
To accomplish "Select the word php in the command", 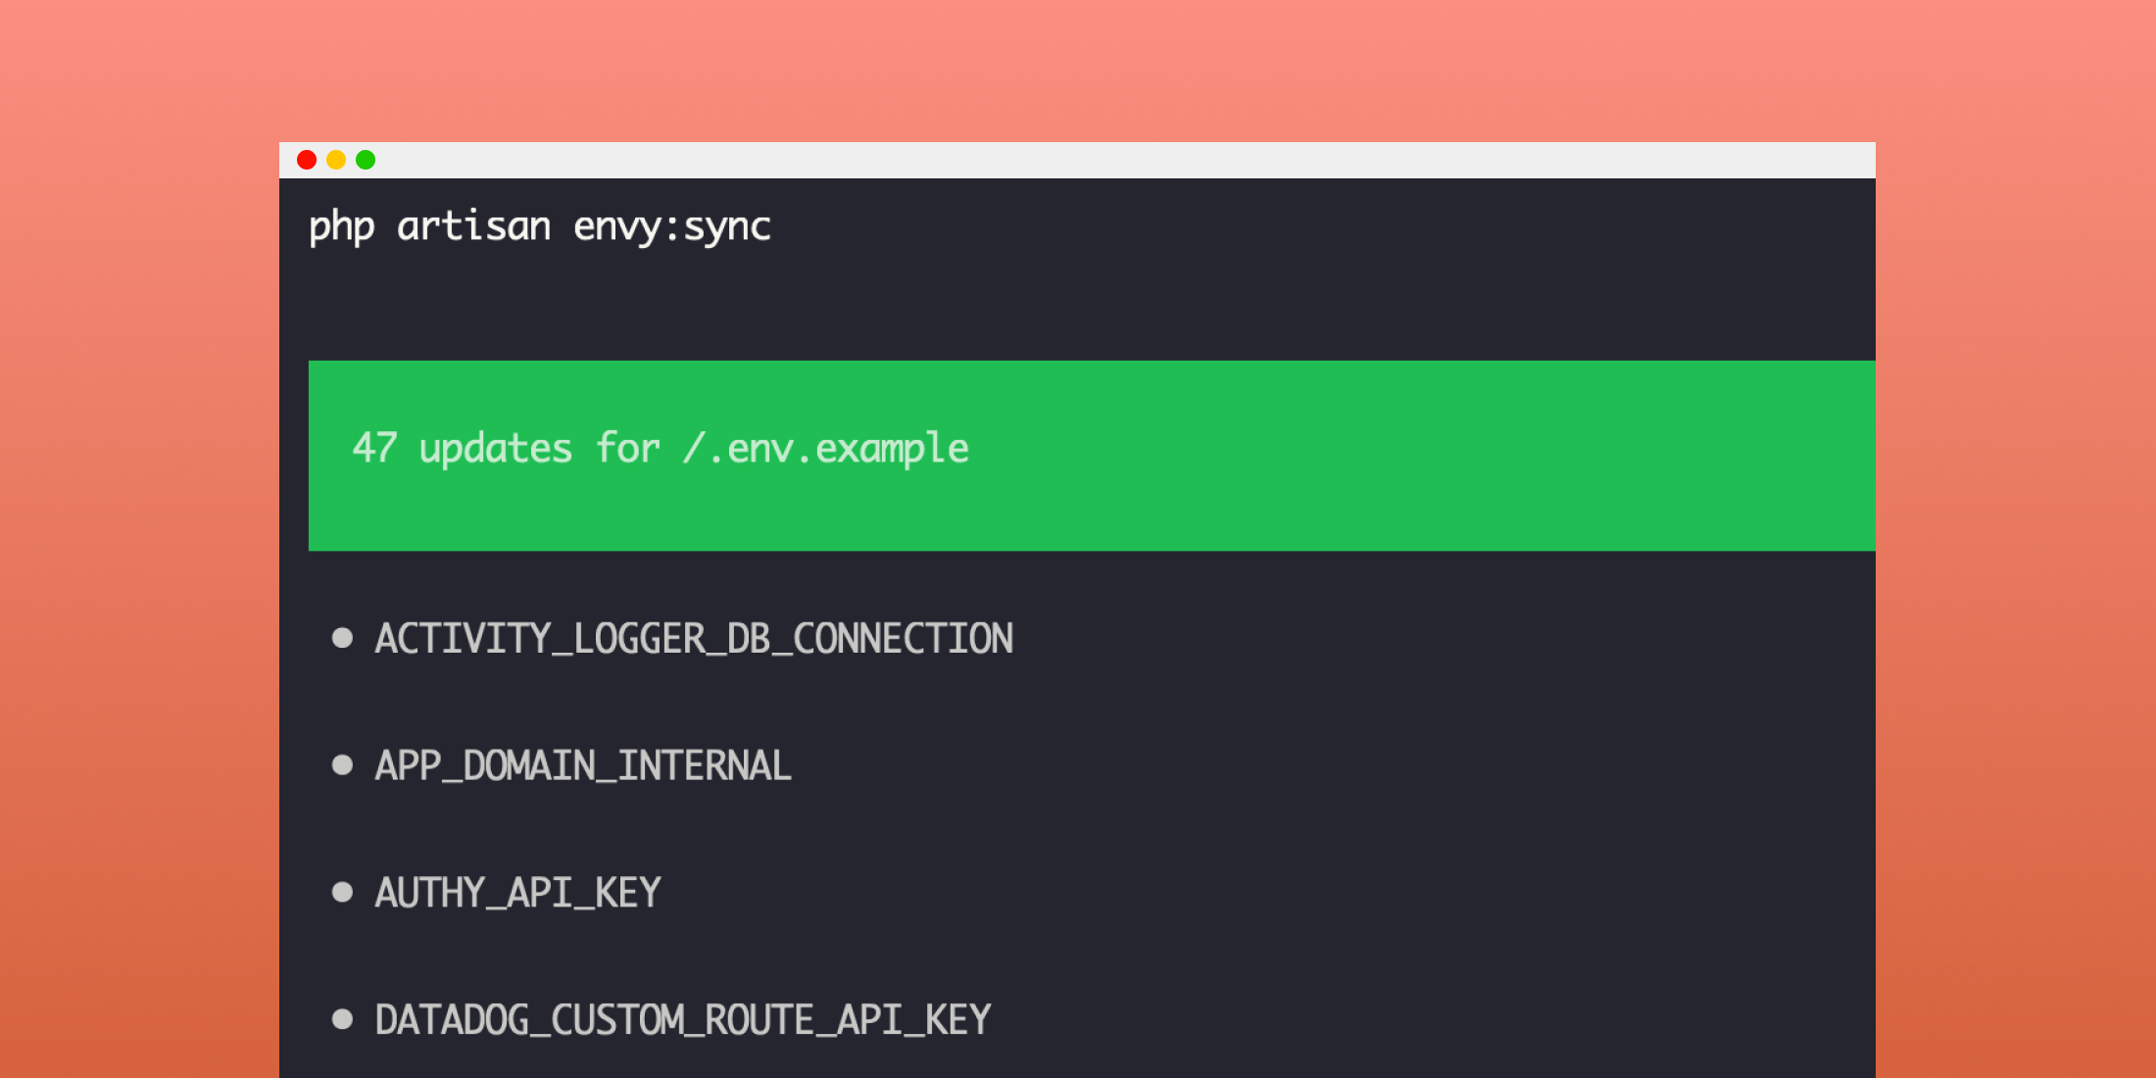I will point(342,228).
